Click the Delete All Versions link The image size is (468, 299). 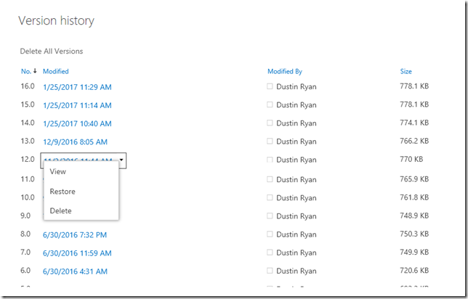(51, 51)
